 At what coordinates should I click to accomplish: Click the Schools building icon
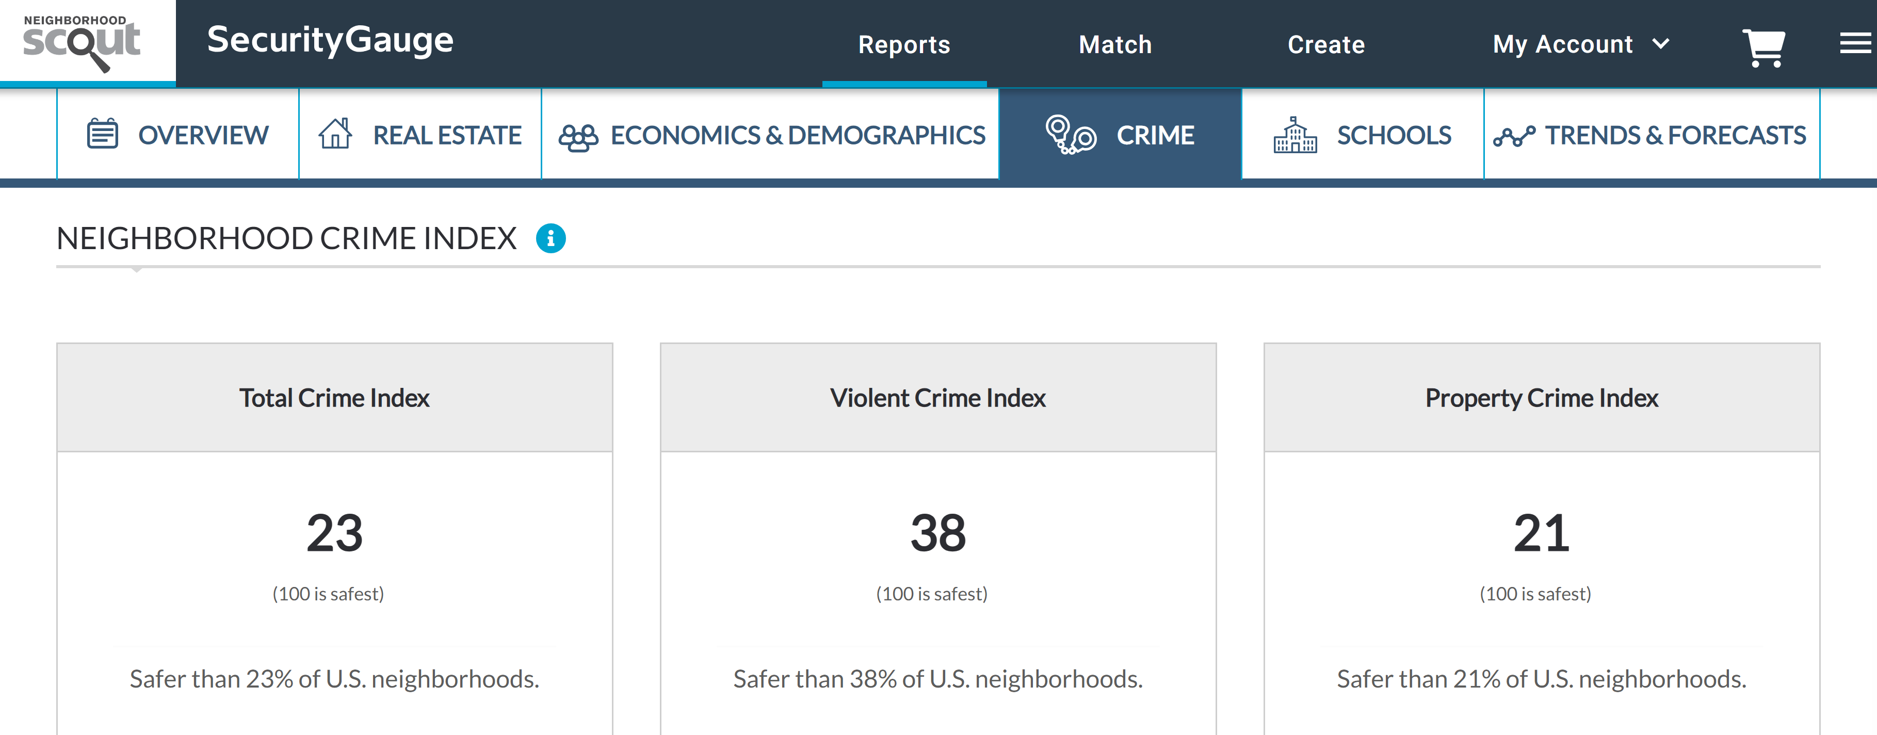pos(1294,135)
